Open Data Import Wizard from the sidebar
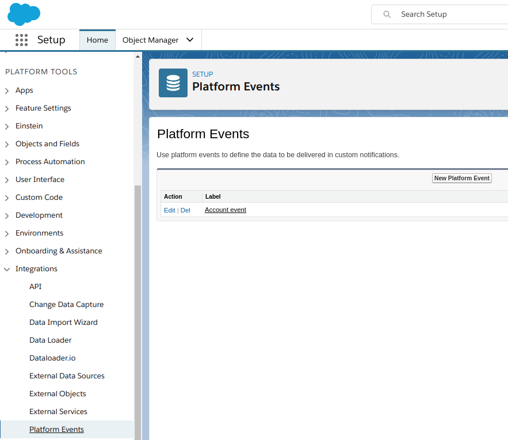This screenshot has height=440, width=508. coord(63,322)
